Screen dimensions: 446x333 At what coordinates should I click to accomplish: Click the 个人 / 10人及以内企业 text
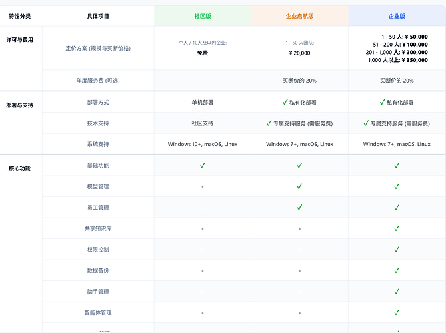tap(203, 43)
